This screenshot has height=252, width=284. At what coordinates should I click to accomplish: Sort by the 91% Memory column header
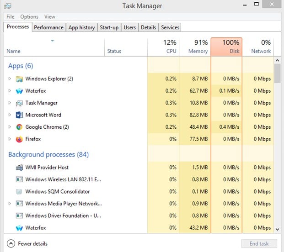pyautogui.click(x=195, y=47)
